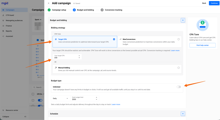Image resolution: width=220 pixels, height=120 pixels.
Task: Click the sidebar collapse icon
Action: pyautogui.click(x=25, y=117)
